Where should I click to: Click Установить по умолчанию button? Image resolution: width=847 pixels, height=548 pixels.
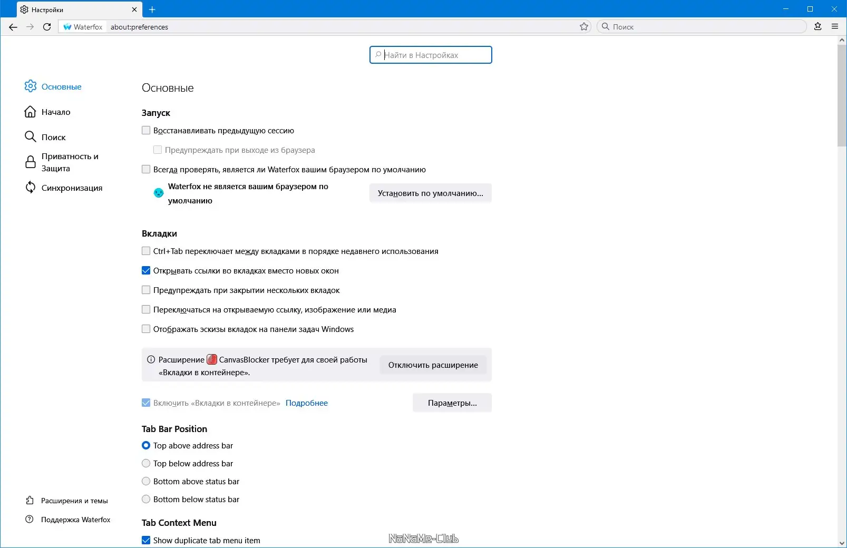point(431,193)
